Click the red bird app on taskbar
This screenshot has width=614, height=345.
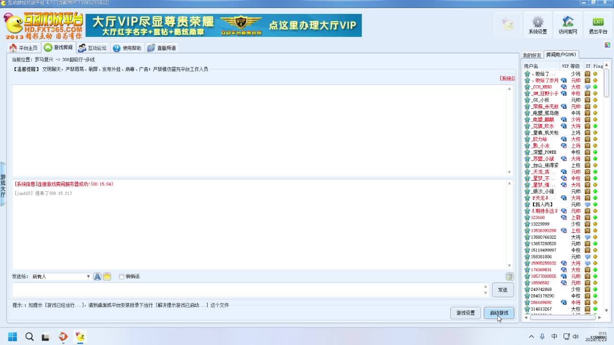[x=63, y=337]
